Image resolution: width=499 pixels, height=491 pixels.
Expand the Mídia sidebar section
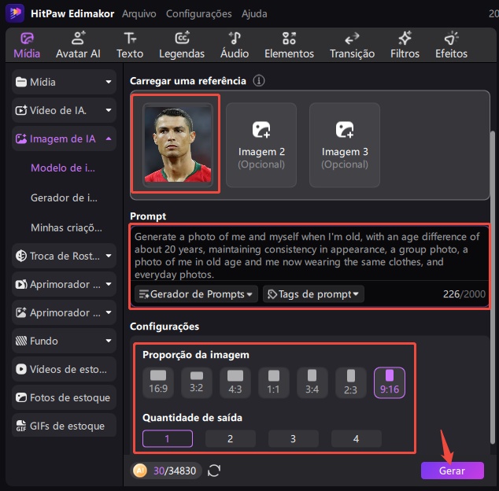pos(64,82)
